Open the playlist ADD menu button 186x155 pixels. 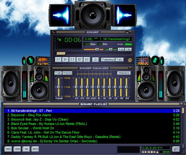coord(8,149)
